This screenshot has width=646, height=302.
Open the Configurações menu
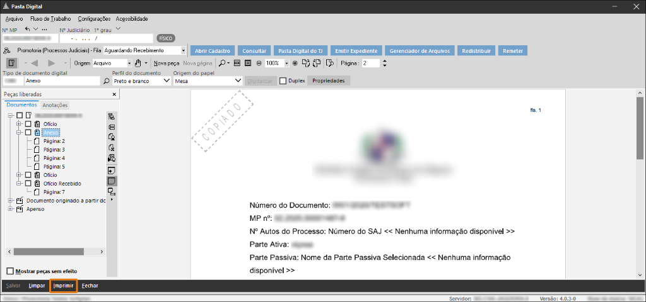click(x=94, y=19)
